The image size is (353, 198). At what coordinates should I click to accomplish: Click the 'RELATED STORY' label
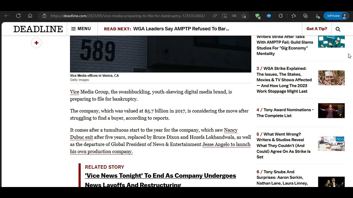coord(105,167)
